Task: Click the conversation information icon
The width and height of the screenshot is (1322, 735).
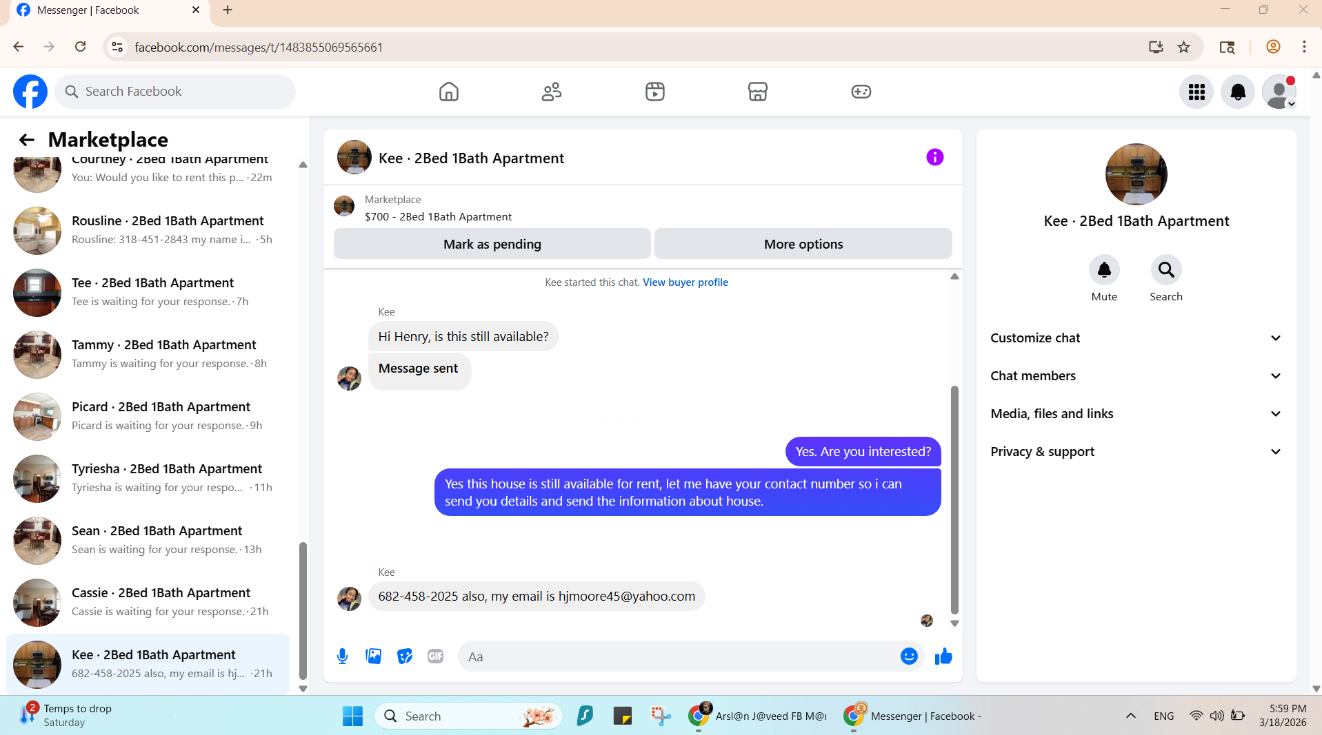Action: (934, 158)
